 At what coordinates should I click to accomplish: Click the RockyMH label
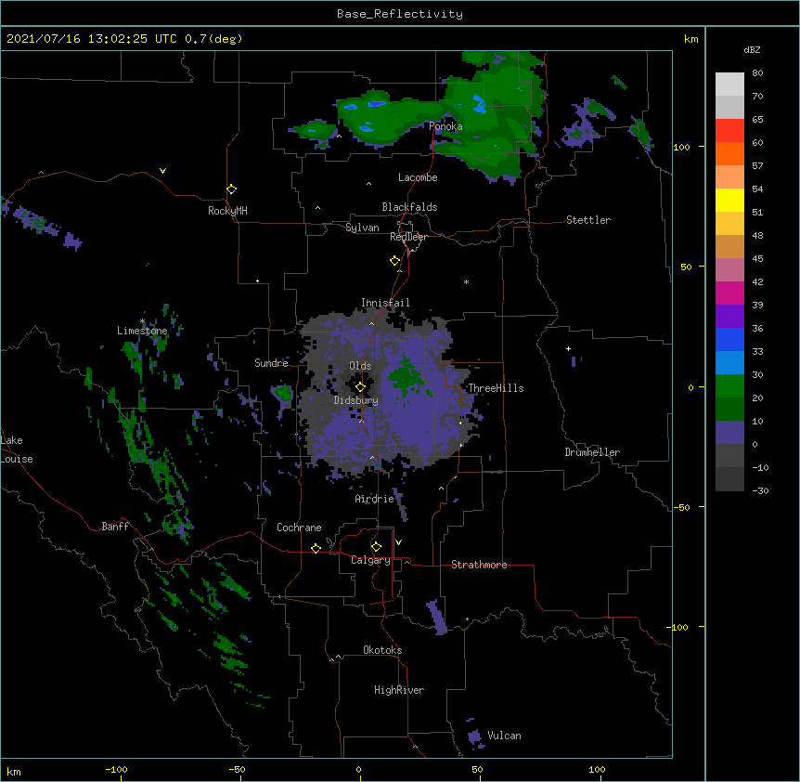[227, 211]
